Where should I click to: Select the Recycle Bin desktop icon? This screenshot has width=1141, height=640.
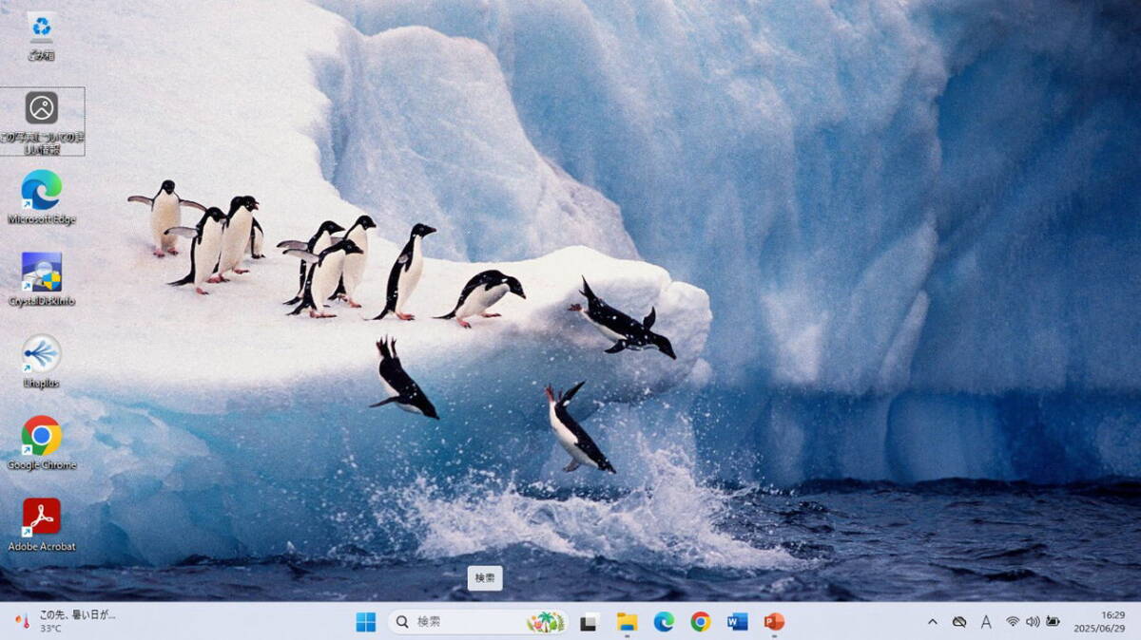(41, 28)
